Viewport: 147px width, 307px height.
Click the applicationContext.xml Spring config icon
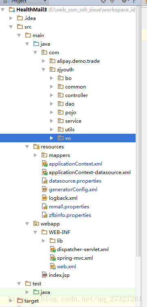coord(45,164)
